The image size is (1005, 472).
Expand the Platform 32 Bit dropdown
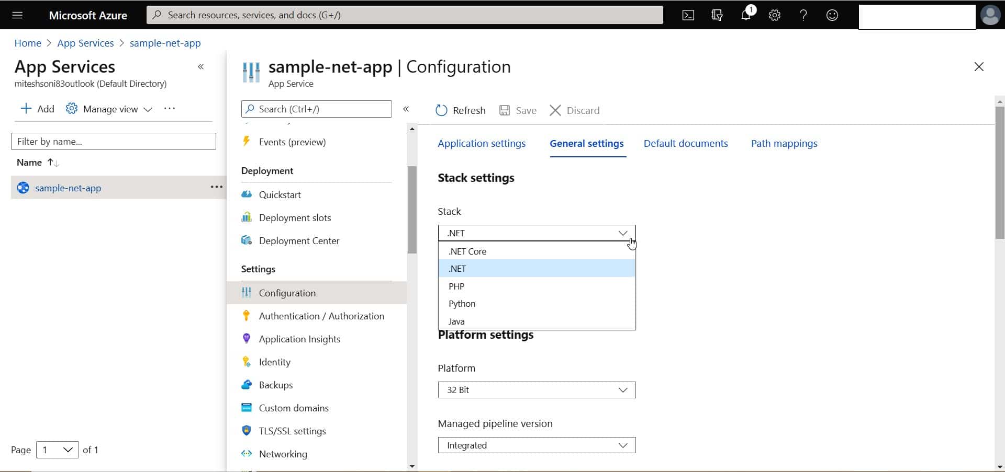pyautogui.click(x=537, y=390)
